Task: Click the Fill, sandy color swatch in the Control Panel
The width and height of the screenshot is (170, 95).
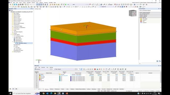Action: click(141, 19)
